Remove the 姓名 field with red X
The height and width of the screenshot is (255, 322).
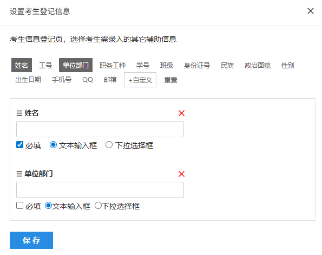pyautogui.click(x=181, y=113)
